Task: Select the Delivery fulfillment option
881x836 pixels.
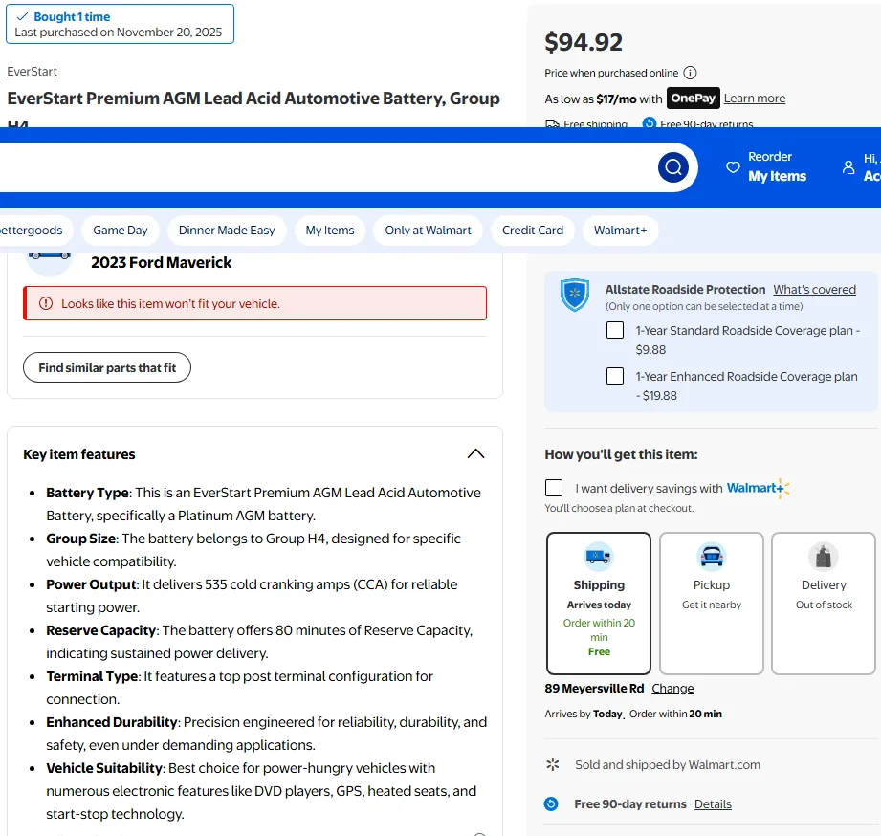Action: point(824,604)
